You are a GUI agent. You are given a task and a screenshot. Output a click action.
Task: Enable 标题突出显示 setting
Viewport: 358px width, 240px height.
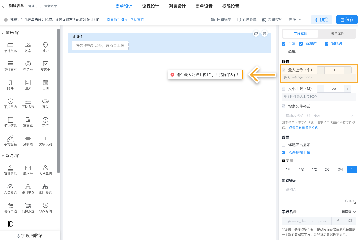(x=283, y=145)
